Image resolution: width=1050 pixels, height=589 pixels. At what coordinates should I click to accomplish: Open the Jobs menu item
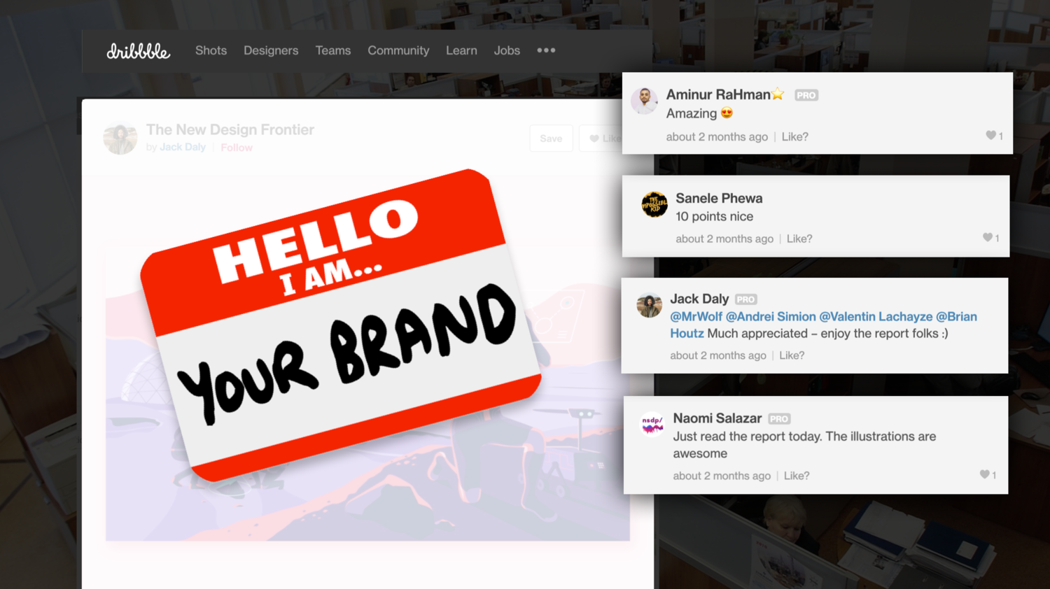507,50
